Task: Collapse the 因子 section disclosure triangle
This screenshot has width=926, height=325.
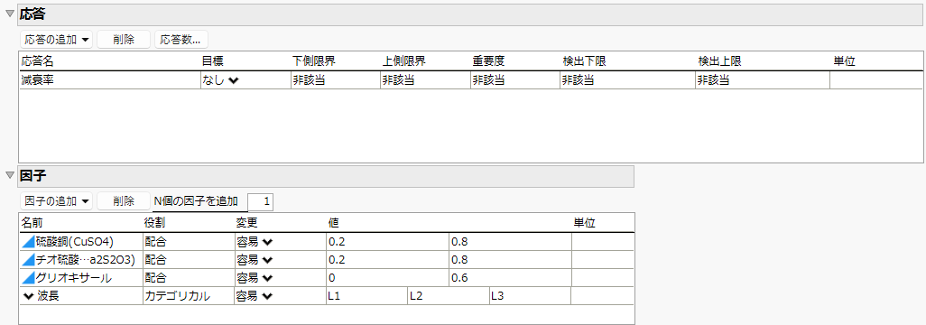Action: 9,175
